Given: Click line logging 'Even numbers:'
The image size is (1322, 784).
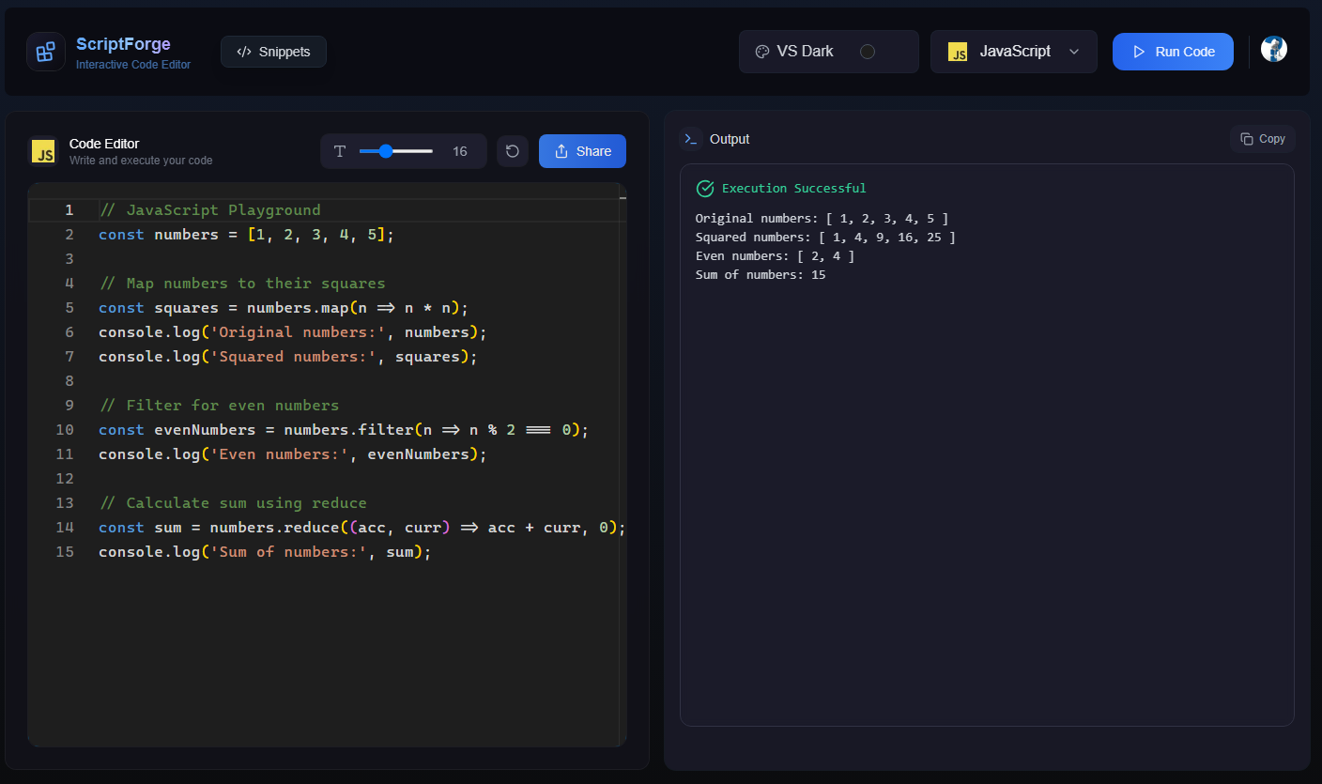Looking at the screenshot, I should (x=293, y=454).
